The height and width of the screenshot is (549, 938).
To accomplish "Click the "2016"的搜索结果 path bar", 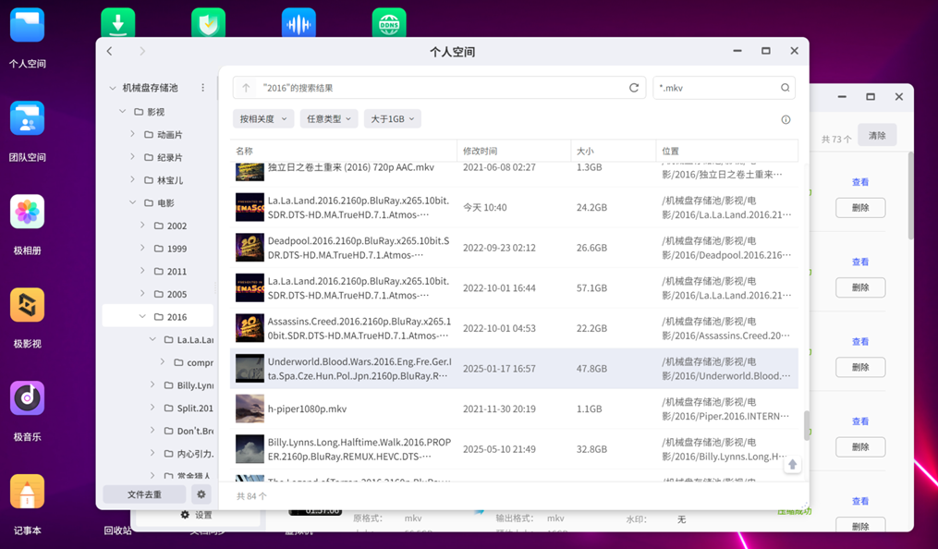I will 439,88.
